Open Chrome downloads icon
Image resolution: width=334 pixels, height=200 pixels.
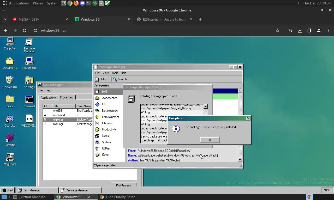click(x=300, y=30)
